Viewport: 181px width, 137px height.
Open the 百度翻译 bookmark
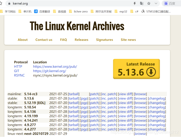tap(42, 11)
